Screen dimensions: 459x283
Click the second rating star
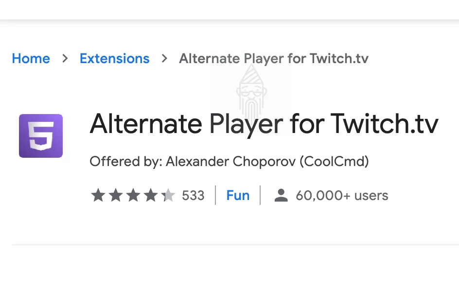(x=116, y=195)
